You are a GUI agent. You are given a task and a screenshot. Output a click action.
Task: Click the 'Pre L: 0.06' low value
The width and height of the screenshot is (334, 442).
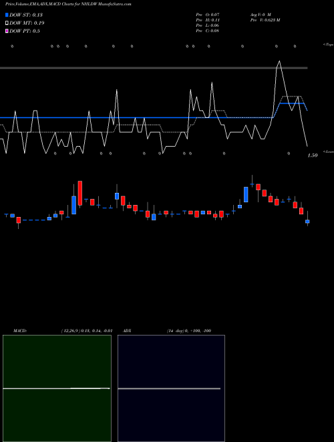pos(208,25)
